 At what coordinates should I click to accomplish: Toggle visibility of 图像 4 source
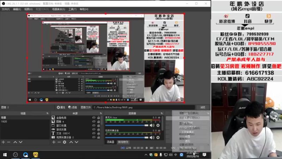(x=94, y=122)
